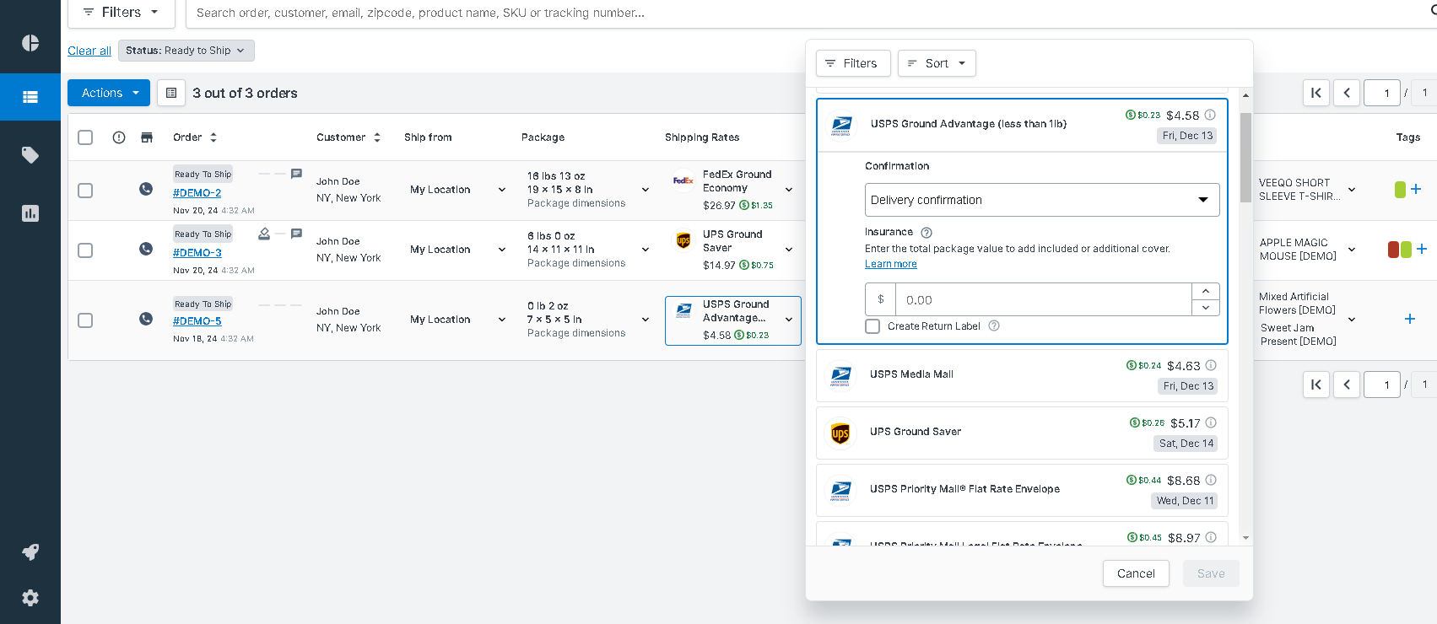Show info for the $4.58 USPS Ground Advantage rate

1210,115
